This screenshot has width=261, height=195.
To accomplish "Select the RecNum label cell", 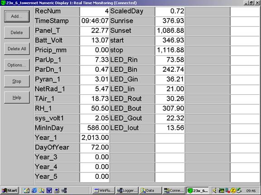I will point(57,11).
